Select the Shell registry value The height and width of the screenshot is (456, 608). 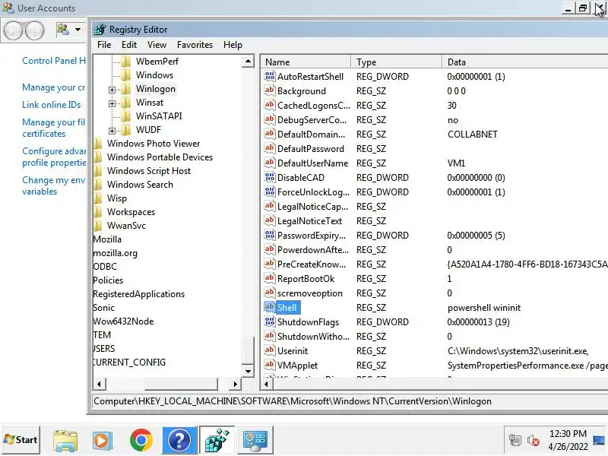click(287, 308)
